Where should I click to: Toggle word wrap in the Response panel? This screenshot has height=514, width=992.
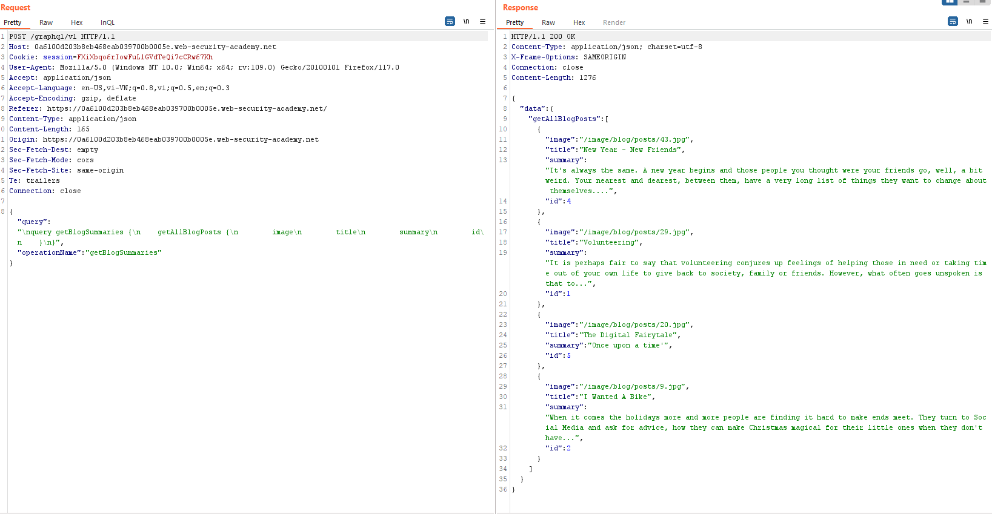click(953, 21)
